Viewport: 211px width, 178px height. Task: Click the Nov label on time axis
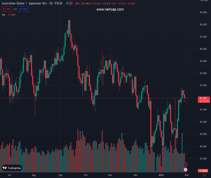click(110, 175)
